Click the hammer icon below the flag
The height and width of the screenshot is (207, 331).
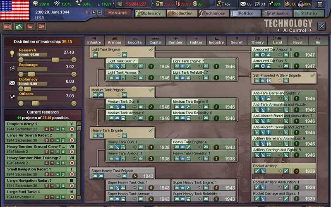(19, 26)
